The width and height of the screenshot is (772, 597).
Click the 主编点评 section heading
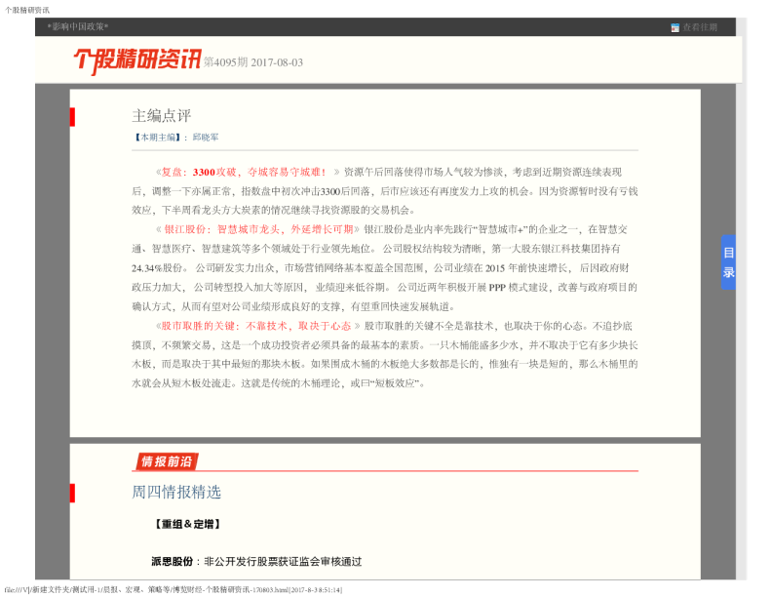[x=161, y=116]
